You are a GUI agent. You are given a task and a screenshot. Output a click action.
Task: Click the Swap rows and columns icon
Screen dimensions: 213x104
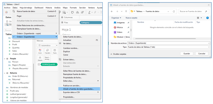pyautogui.click(x=72, y=12)
